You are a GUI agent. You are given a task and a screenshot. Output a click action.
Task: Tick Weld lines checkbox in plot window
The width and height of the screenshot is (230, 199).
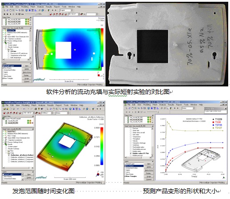click(x=131, y=145)
